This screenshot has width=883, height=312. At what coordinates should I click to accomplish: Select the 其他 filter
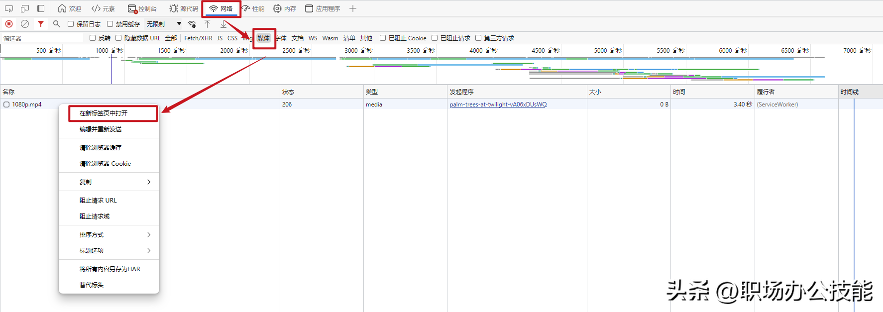point(366,38)
